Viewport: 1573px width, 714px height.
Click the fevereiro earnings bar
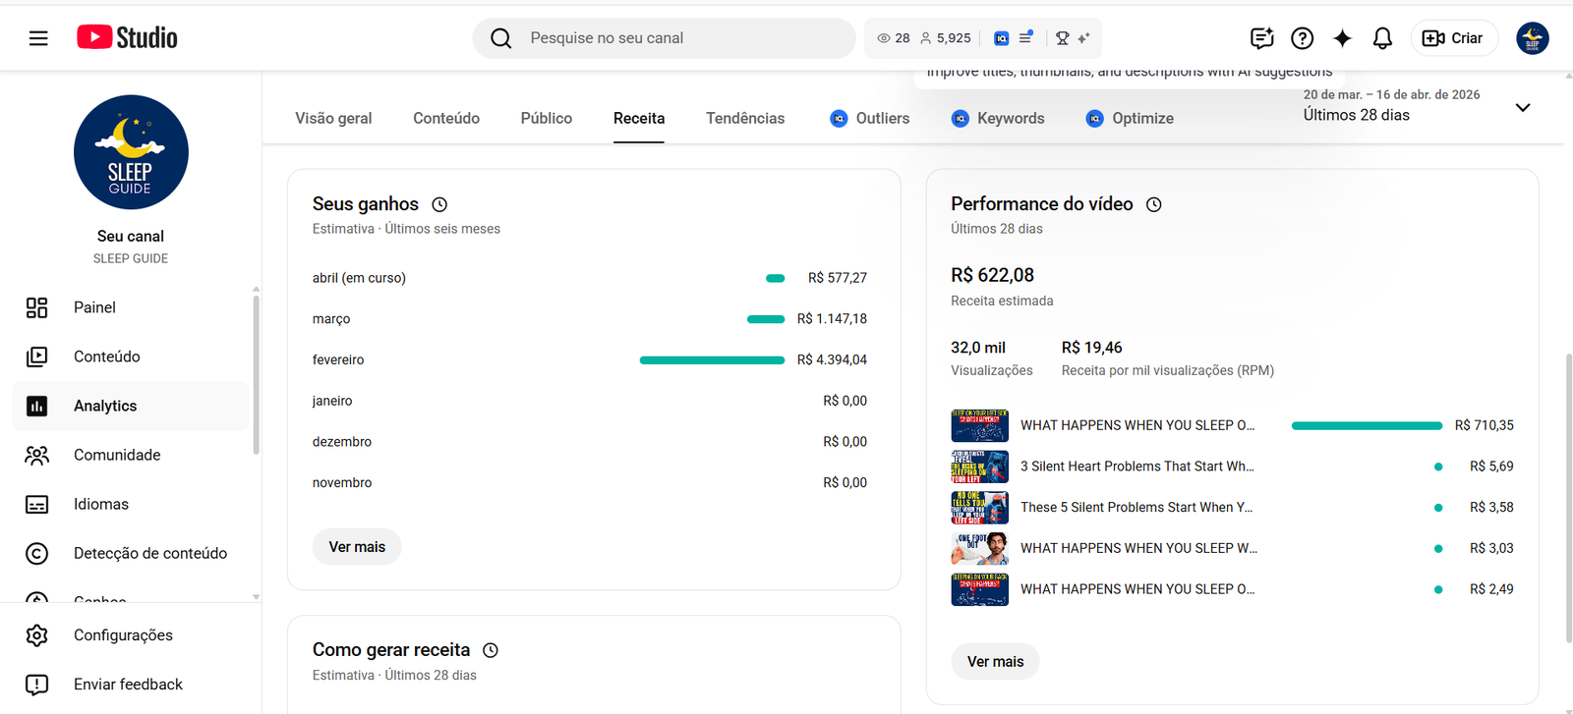(x=712, y=360)
